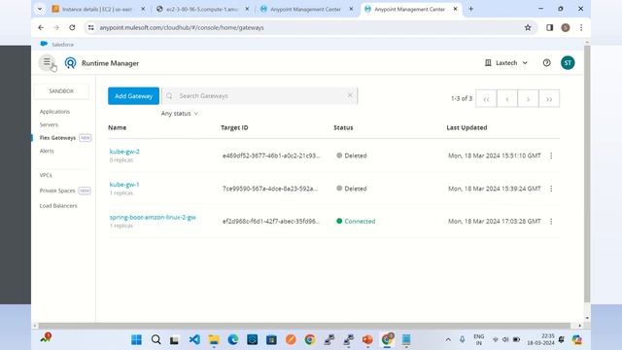This screenshot has height=350, width=622.
Task: Go to the first page of gateways
Action: click(x=486, y=99)
